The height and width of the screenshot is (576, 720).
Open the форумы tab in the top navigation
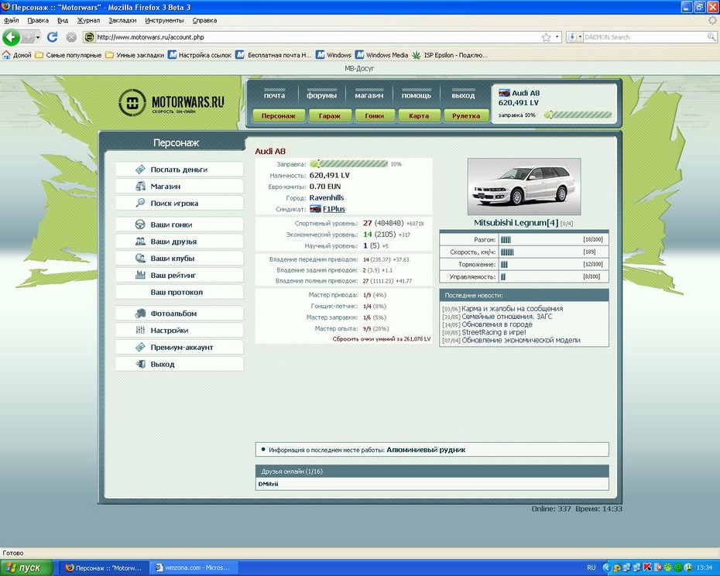321,94
